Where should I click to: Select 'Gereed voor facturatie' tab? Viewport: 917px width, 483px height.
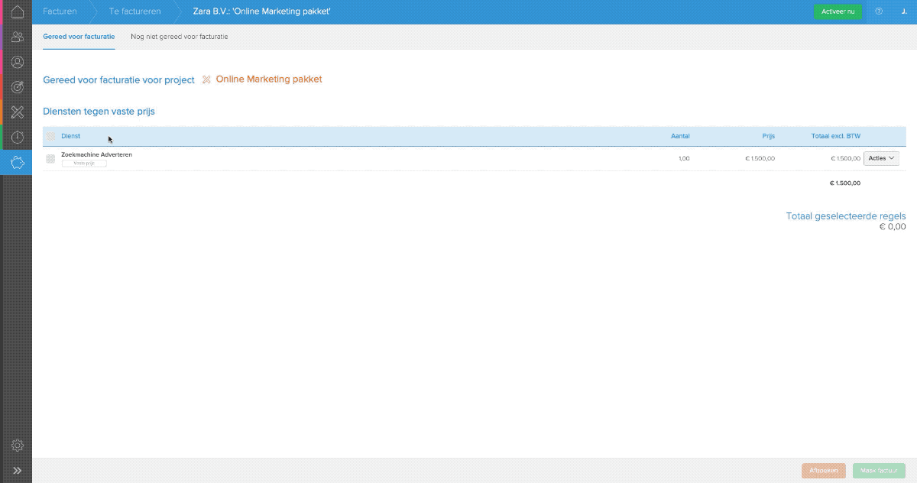click(79, 37)
